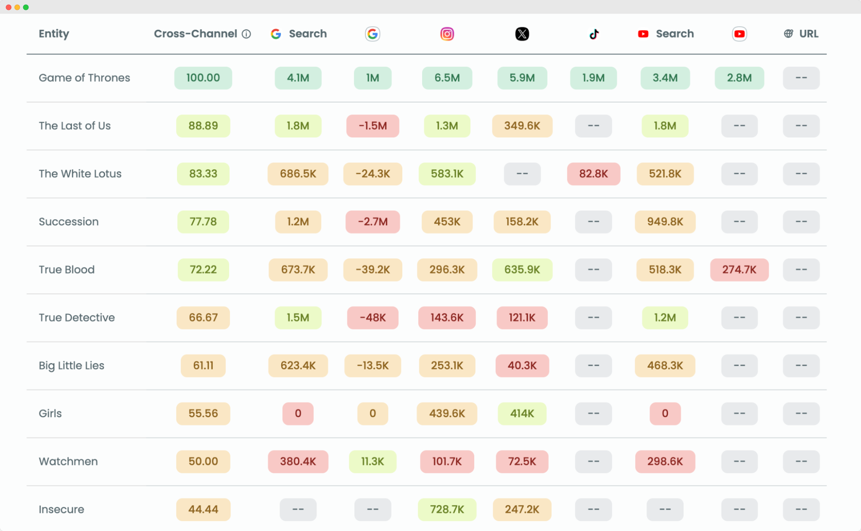Click the 11.3K value for Watchmen

tap(373, 461)
